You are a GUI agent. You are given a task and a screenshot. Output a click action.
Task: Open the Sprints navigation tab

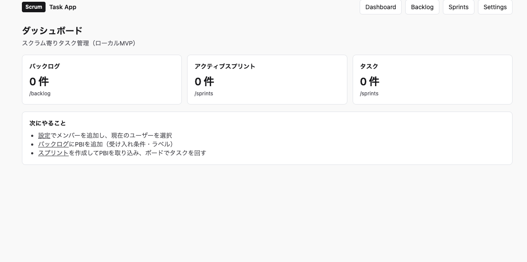pos(458,7)
